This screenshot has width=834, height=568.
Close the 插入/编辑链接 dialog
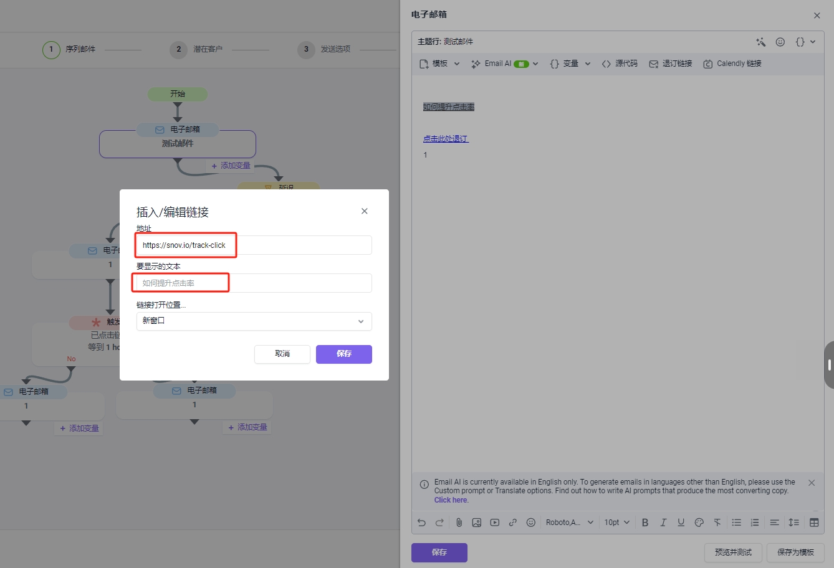coord(365,211)
